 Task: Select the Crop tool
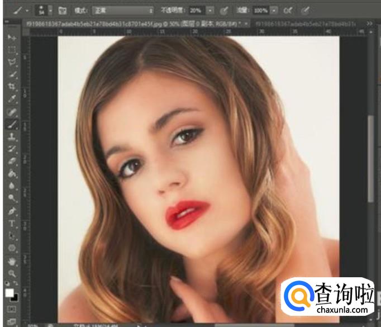[x=12, y=87]
